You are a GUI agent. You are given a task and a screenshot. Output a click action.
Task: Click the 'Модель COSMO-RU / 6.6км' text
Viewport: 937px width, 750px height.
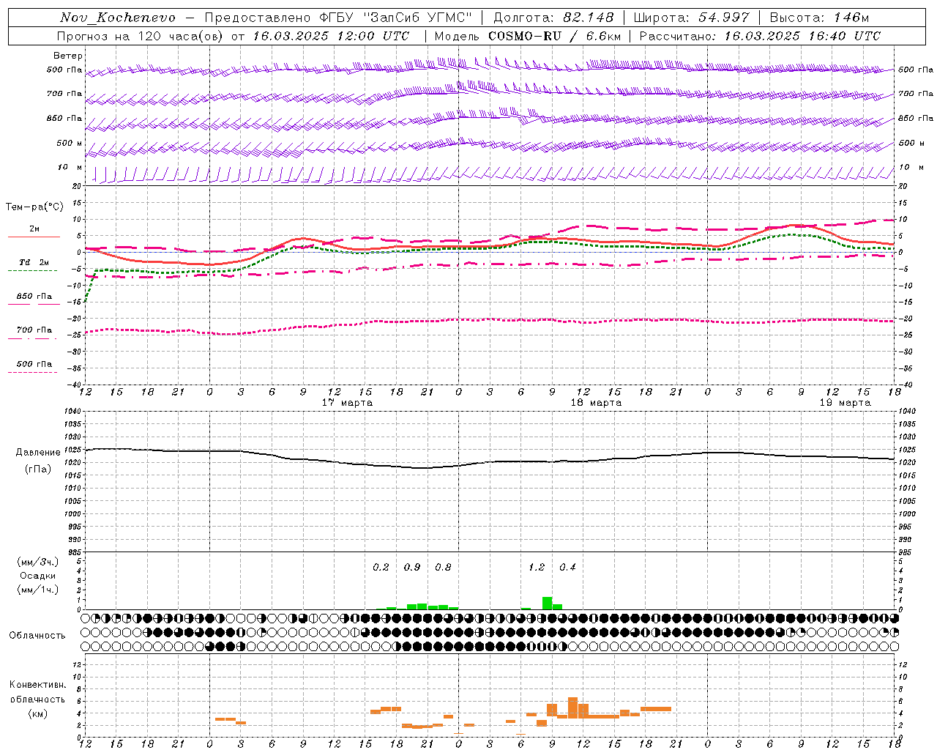click(528, 36)
